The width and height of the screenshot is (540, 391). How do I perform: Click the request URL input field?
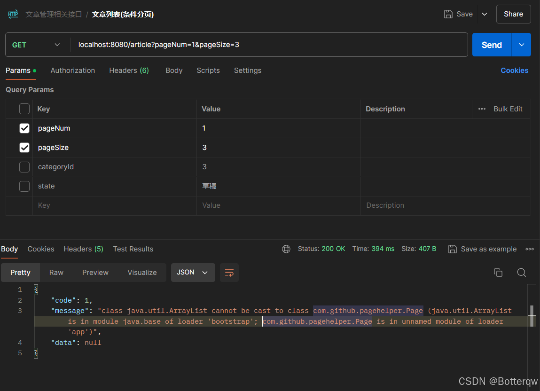tap(268, 45)
